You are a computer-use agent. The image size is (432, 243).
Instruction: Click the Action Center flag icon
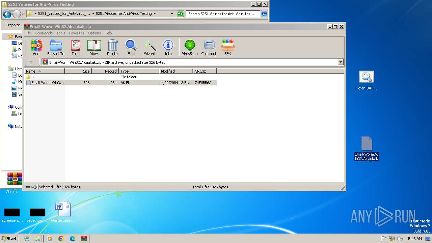pyautogui.click(x=384, y=239)
